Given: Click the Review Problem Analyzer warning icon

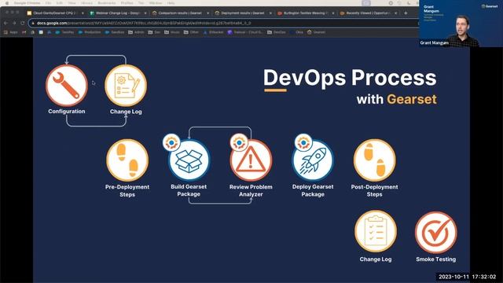Looking at the screenshot, I should tap(251, 160).
